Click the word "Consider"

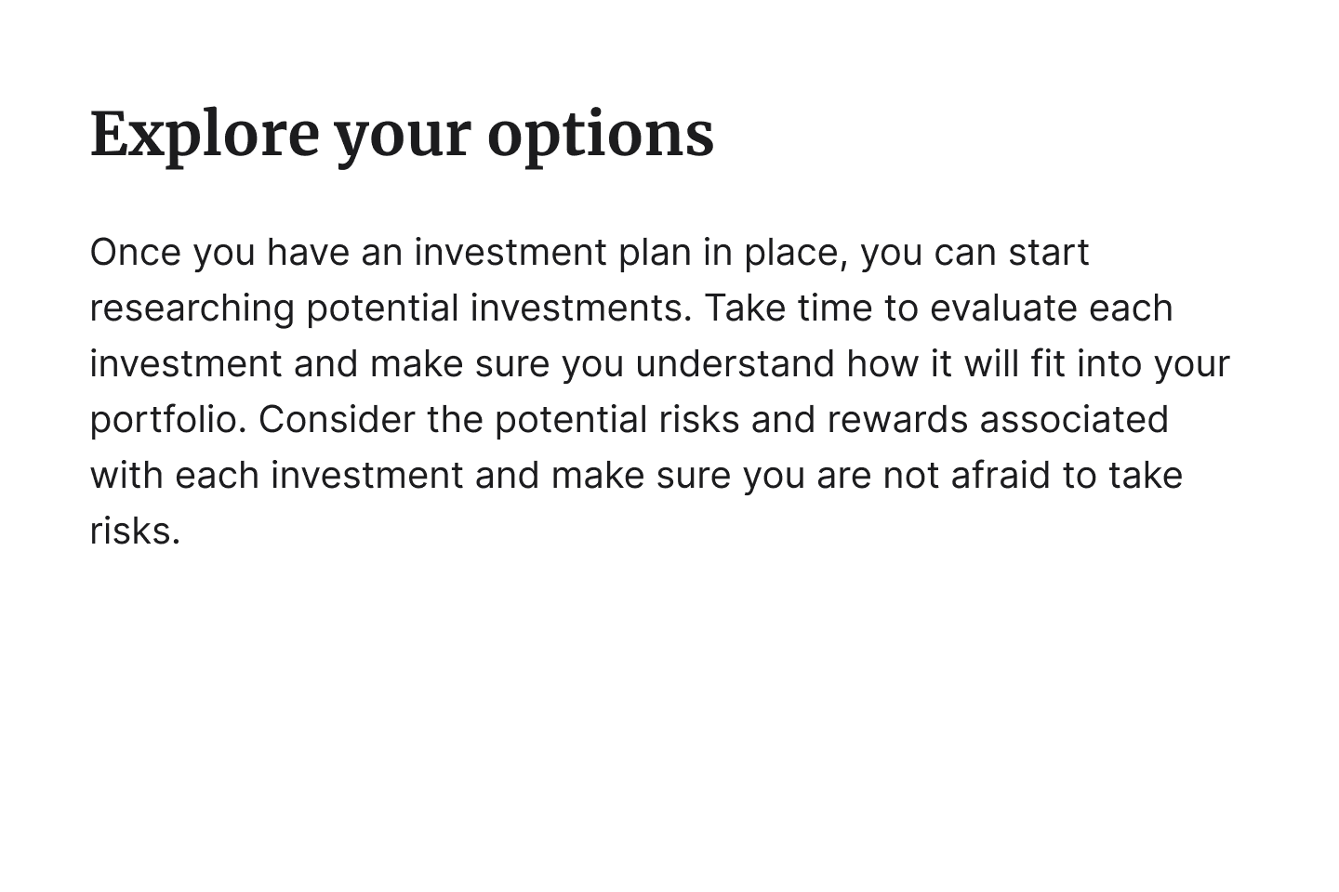(337, 420)
